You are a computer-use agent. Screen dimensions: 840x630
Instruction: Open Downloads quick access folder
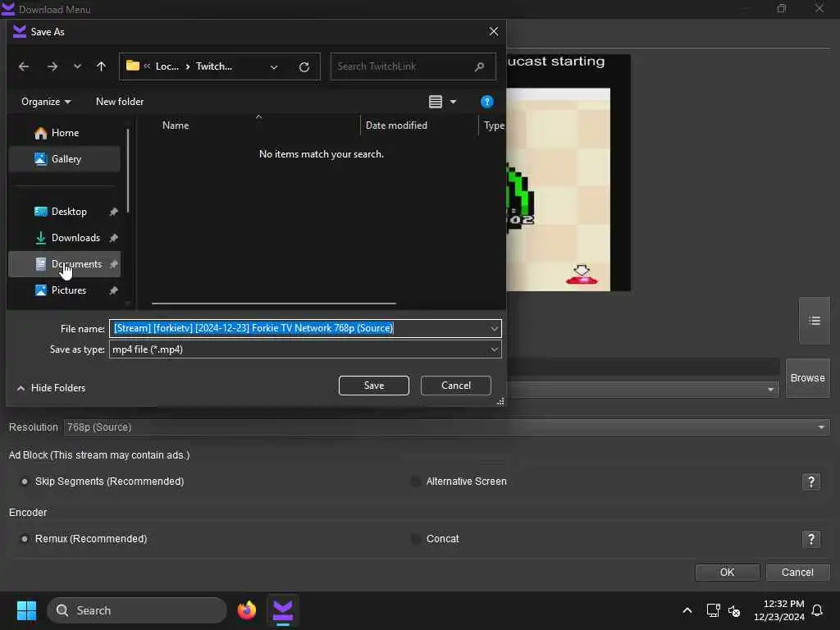[x=64, y=238]
